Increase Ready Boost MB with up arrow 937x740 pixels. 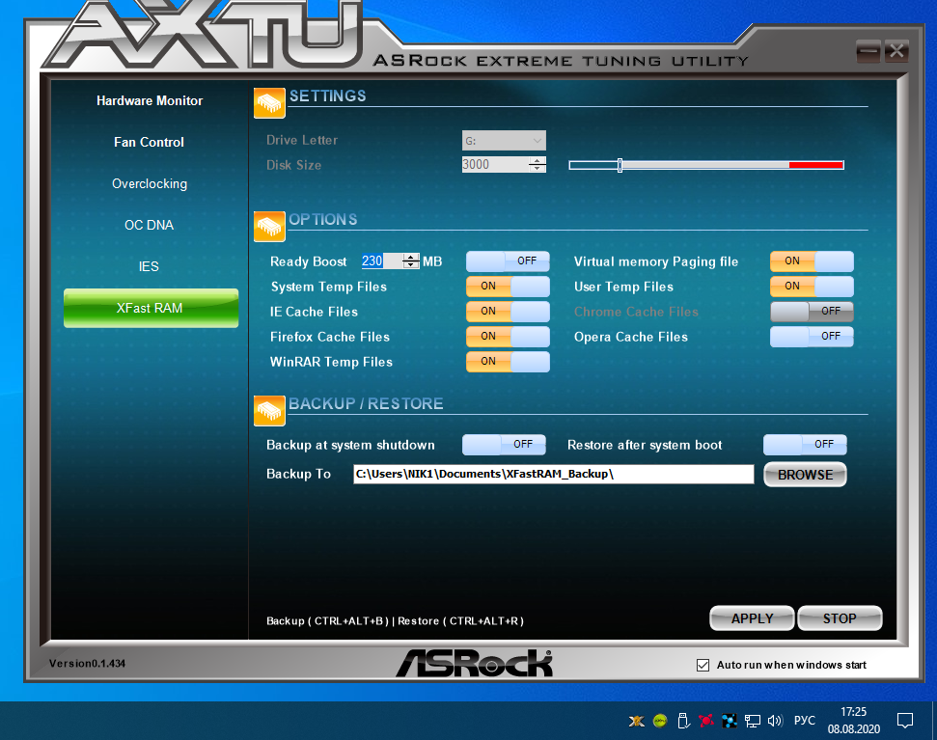tap(410, 257)
